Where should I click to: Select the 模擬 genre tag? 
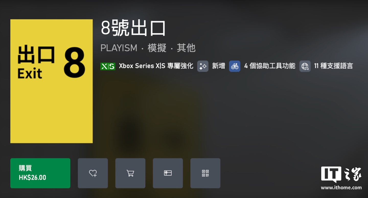(x=157, y=48)
